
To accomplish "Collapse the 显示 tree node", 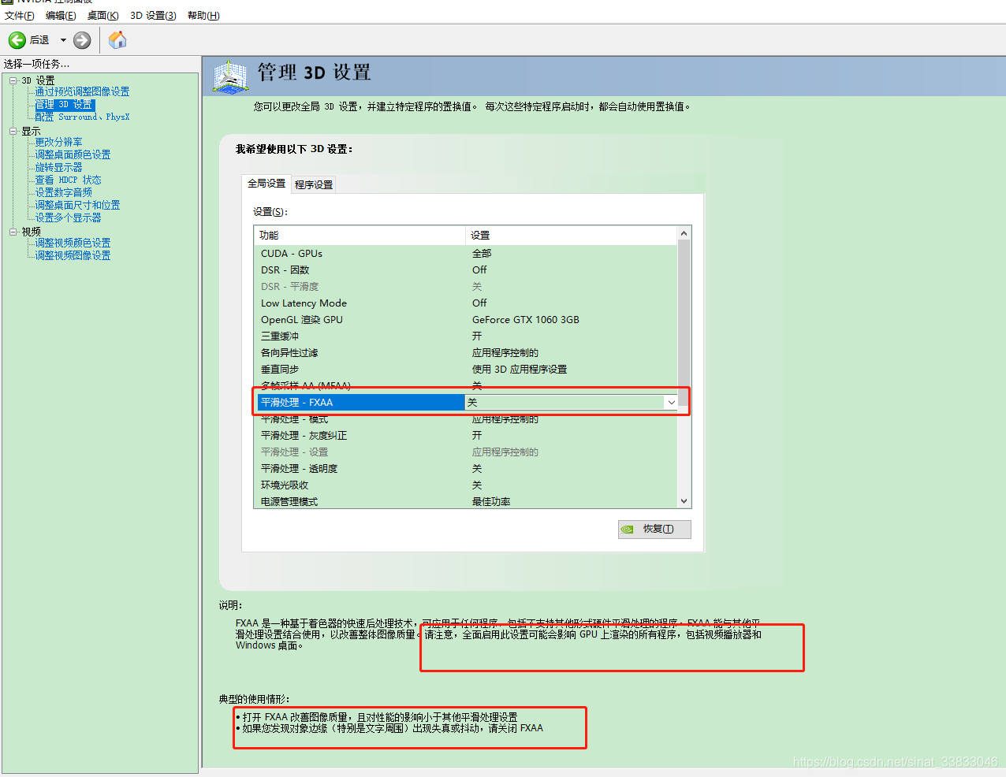I will 13,132.
